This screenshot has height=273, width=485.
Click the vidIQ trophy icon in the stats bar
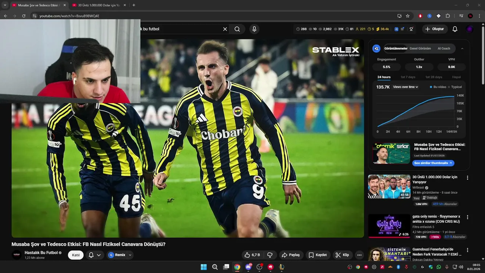pos(411,29)
